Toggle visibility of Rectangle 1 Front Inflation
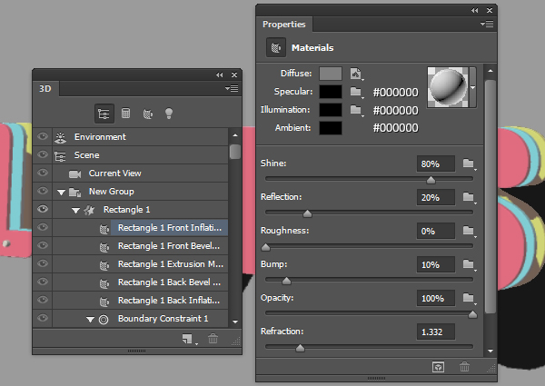The width and height of the screenshot is (545, 386). click(x=43, y=227)
